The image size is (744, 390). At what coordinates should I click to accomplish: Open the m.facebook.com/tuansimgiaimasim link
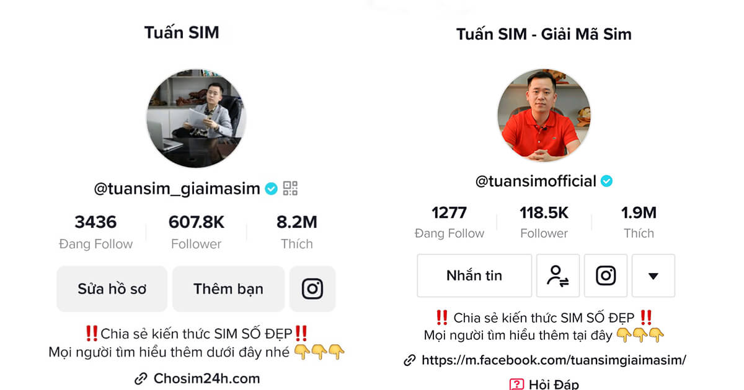point(554,360)
